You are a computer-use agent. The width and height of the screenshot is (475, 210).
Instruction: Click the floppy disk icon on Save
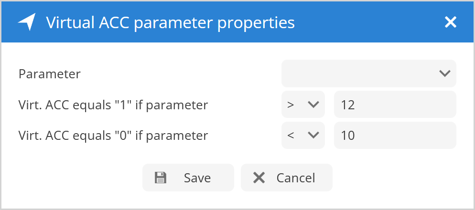(161, 178)
